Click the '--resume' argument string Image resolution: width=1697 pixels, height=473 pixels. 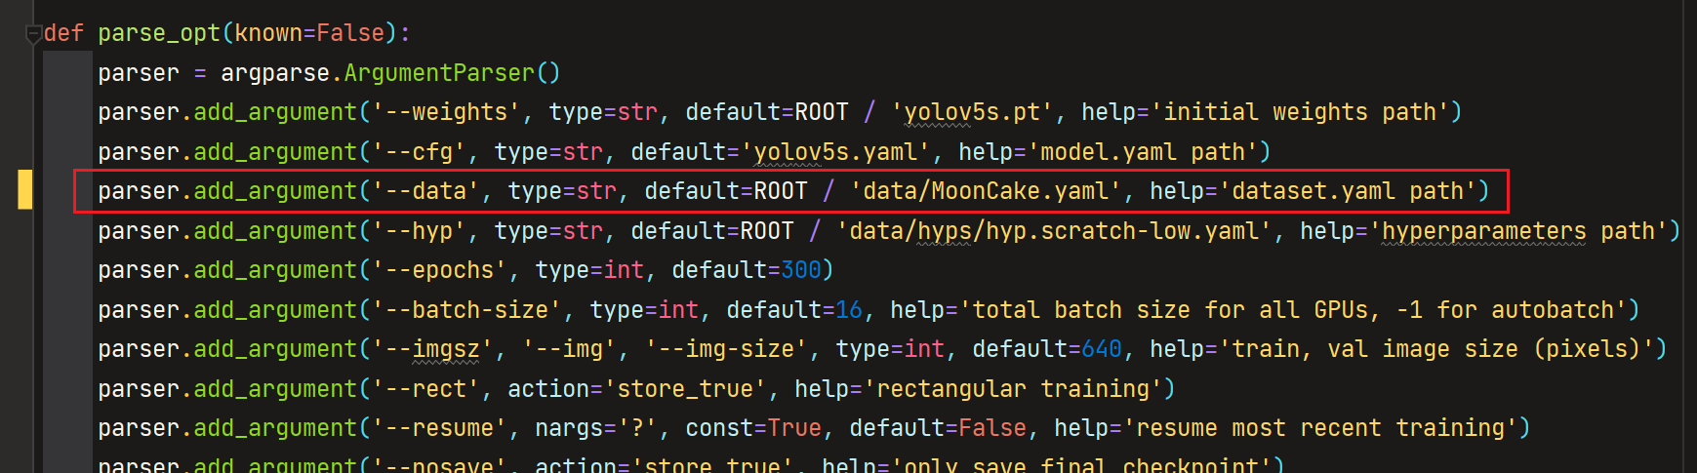tap(439, 428)
